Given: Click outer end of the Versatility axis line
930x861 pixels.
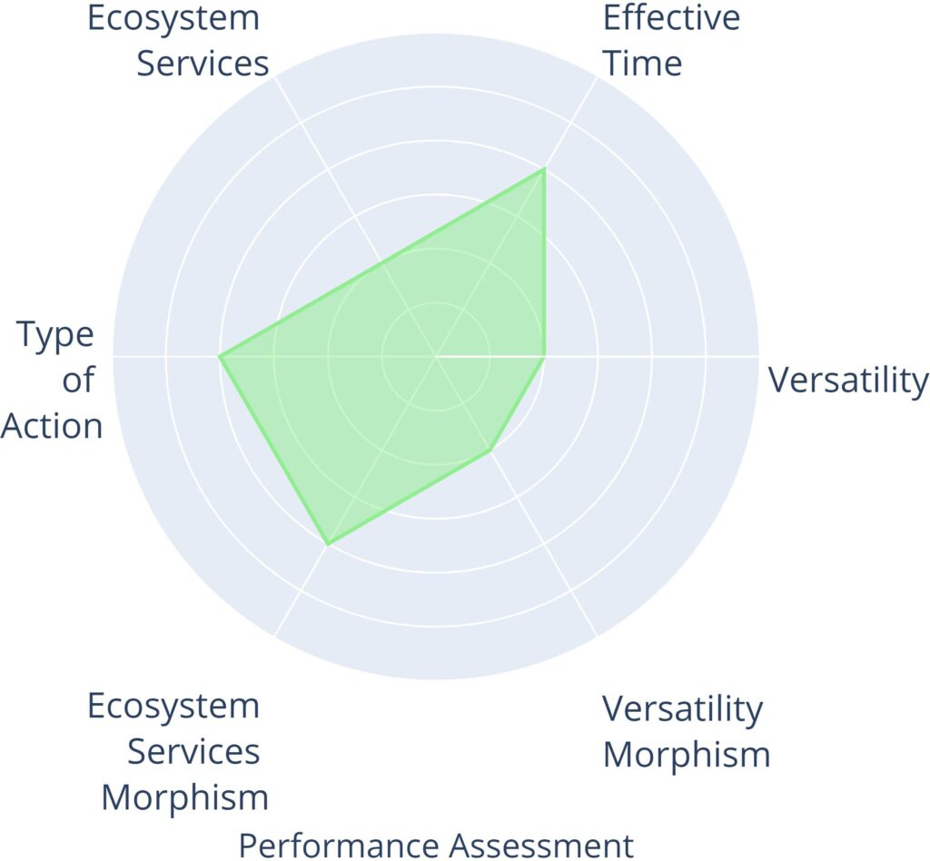Looking at the screenshot, I should tap(757, 356).
